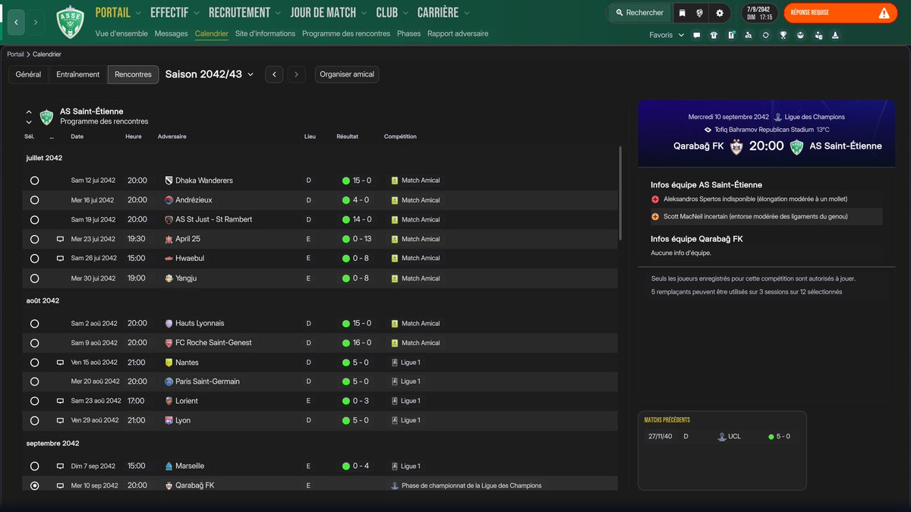
Task: Go to the previous season arrow
Action: tap(274, 74)
